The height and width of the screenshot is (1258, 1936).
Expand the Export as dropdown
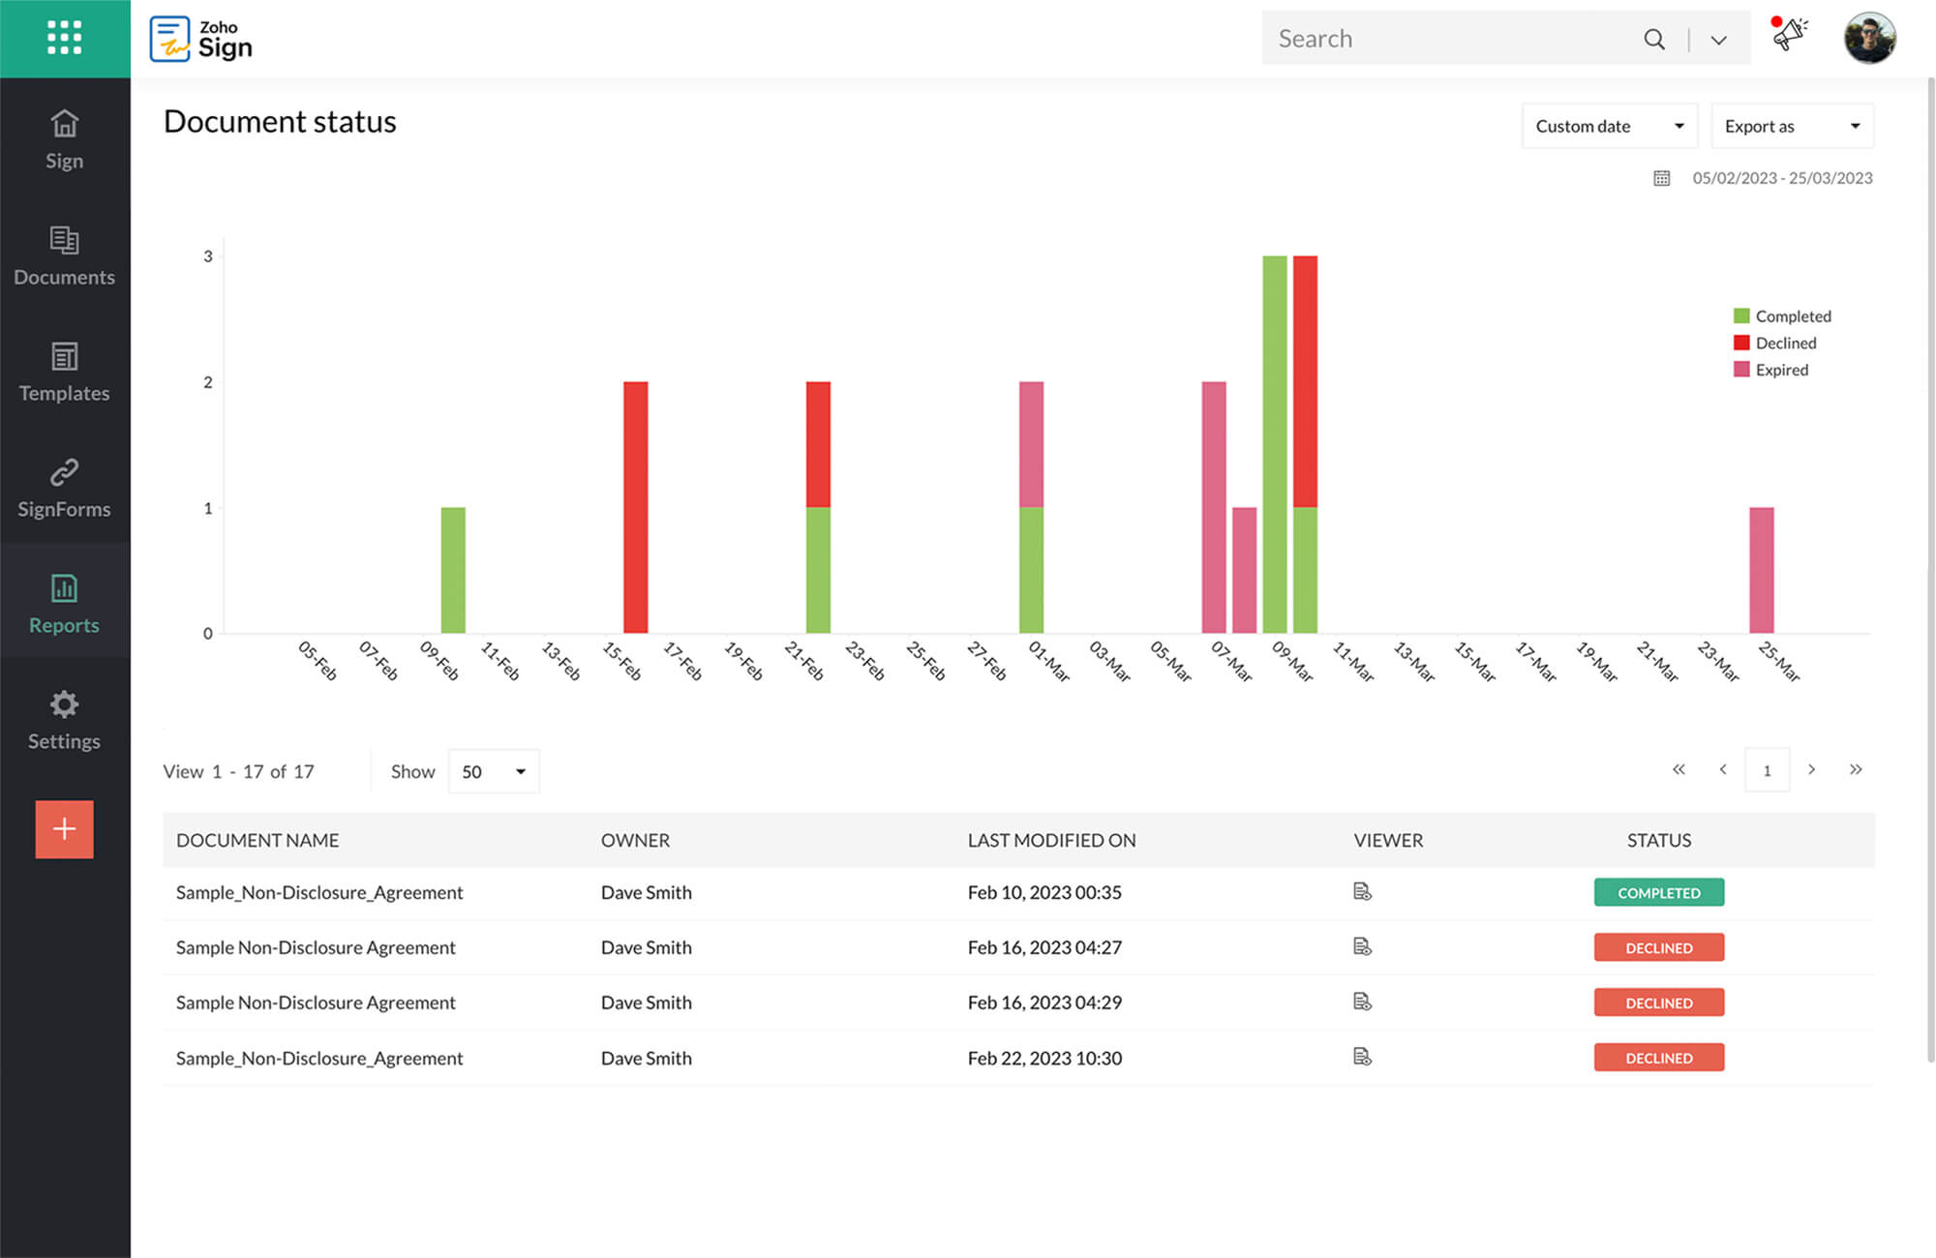coord(1792,126)
